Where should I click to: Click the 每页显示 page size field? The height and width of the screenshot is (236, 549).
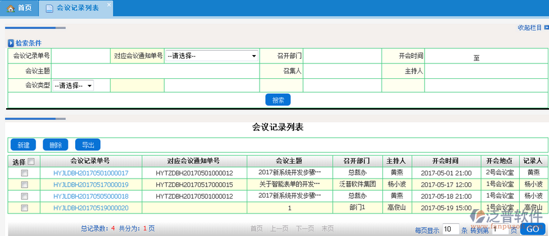(x=451, y=229)
